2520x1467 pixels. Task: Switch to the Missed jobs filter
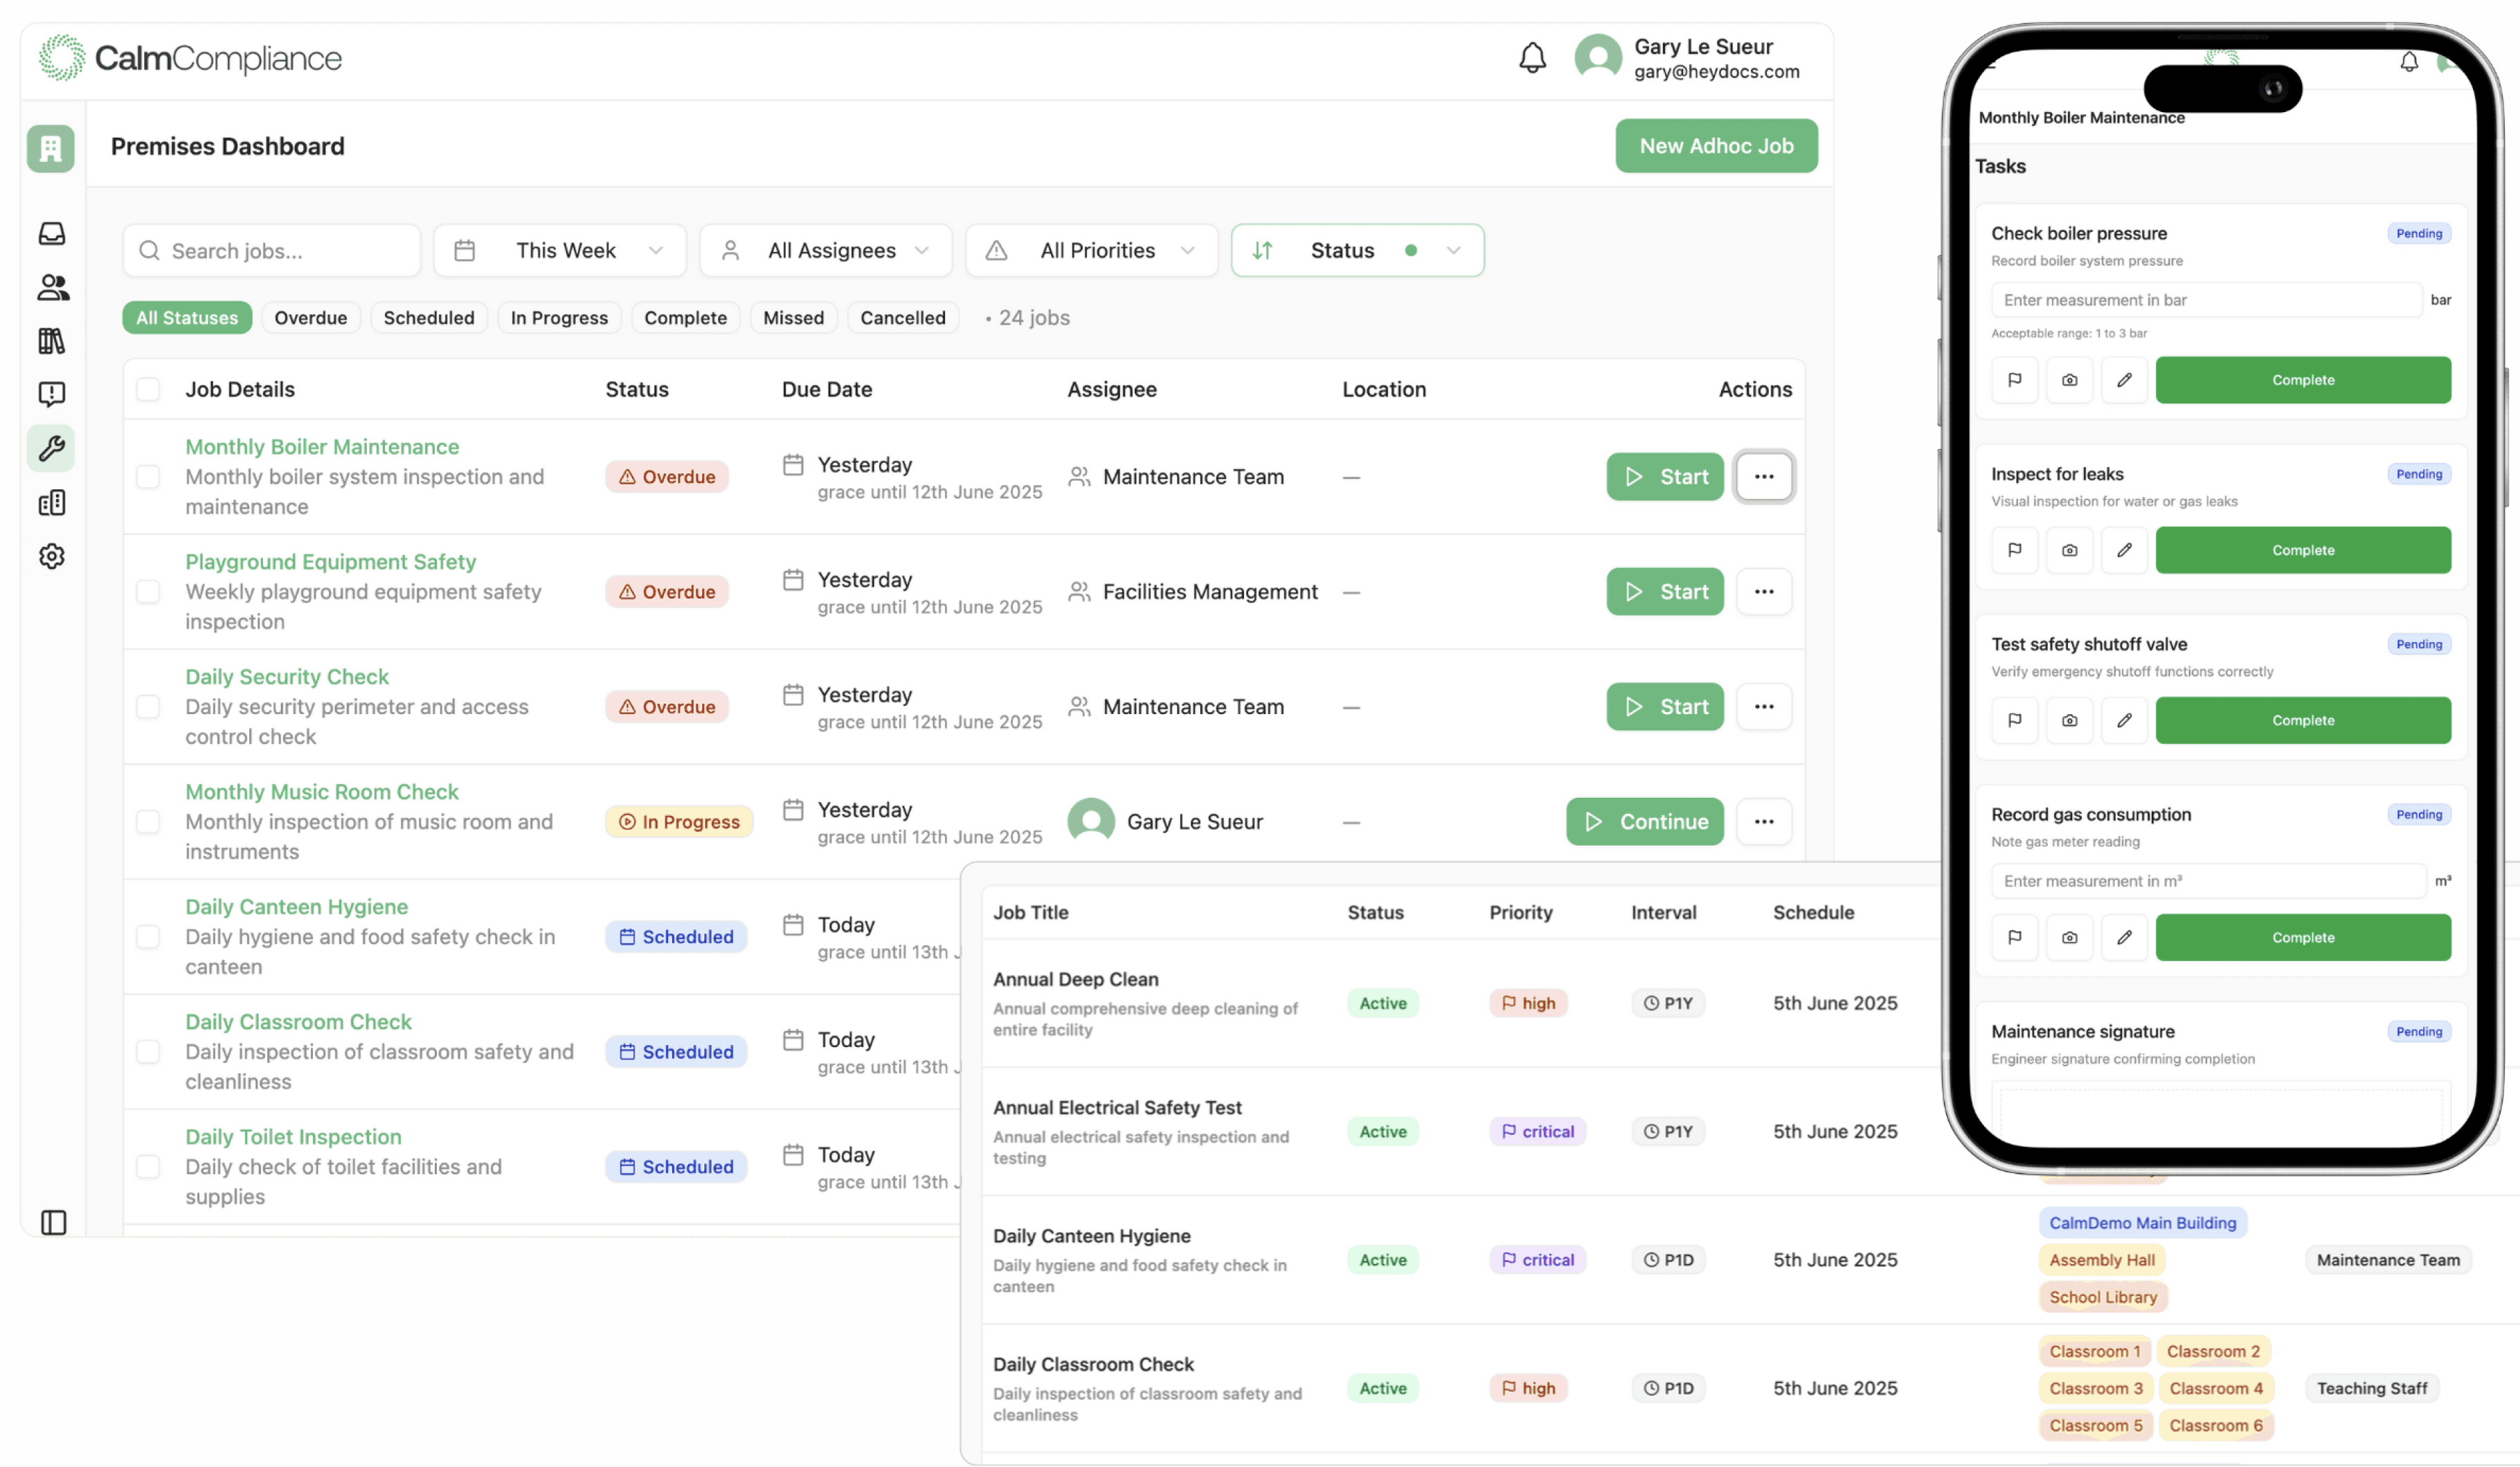pyautogui.click(x=793, y=317)
